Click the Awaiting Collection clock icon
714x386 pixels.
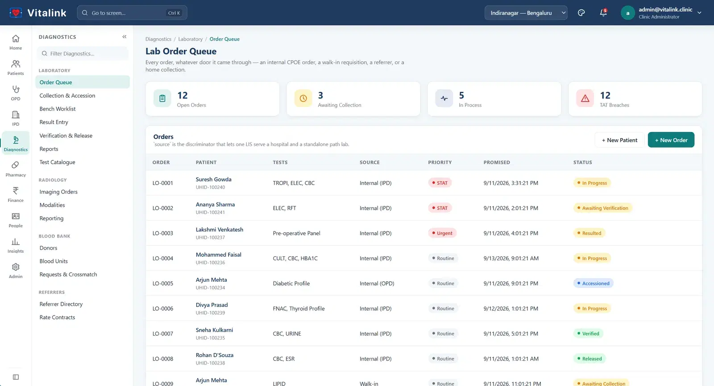pyautogui.click(x=303, y=99)
